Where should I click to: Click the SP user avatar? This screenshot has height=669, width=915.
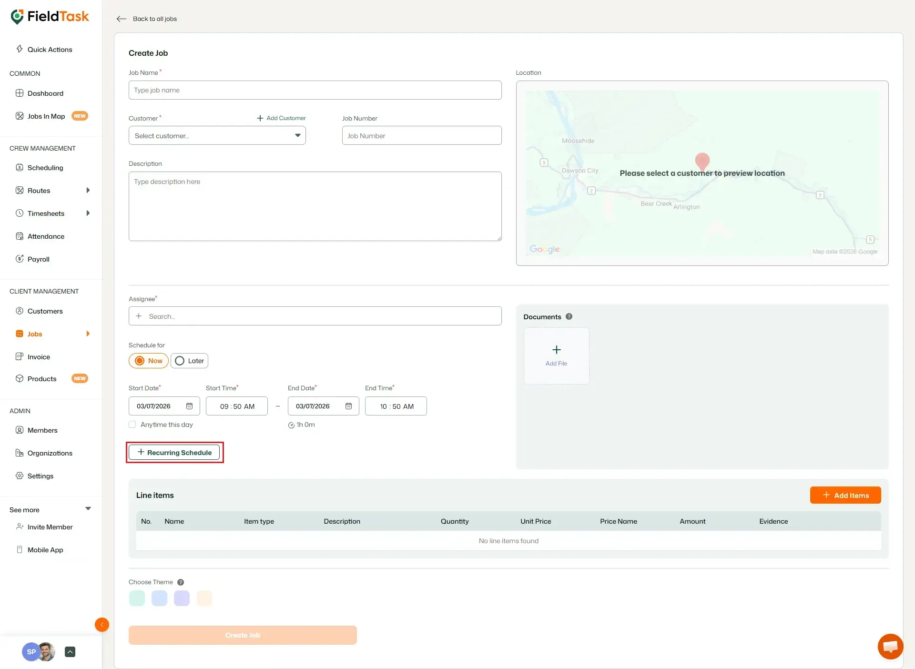tap(31, 651)
